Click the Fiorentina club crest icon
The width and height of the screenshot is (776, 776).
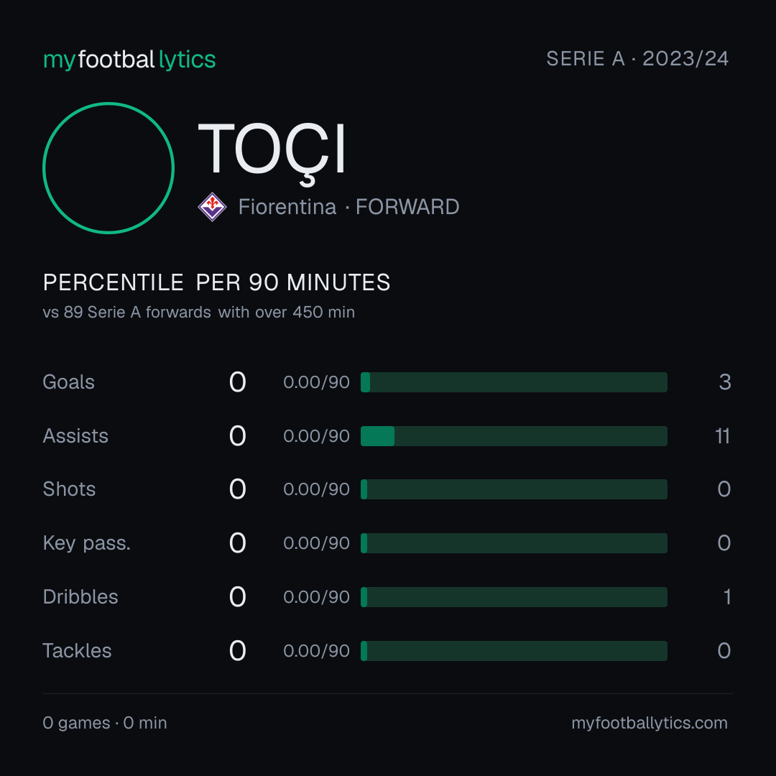coord(212,207)
